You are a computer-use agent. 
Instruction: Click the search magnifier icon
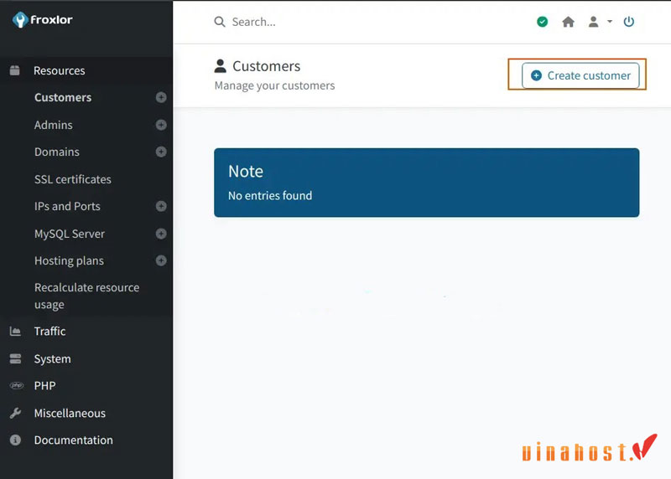pyautogui.click(x=220, y=22)
